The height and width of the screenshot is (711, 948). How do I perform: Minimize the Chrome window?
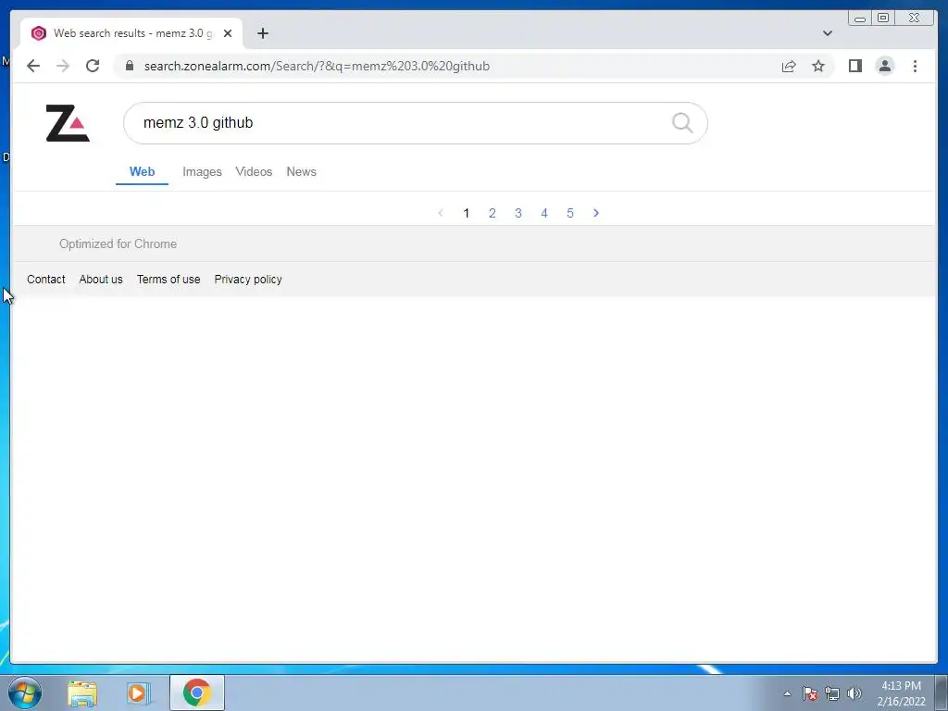coord(860,19)
